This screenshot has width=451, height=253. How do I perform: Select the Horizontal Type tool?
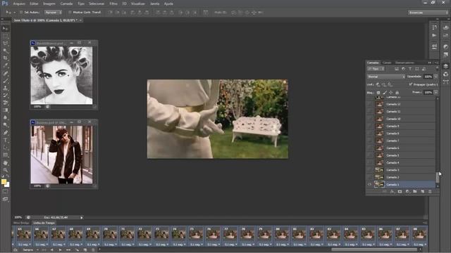(5, 140)
